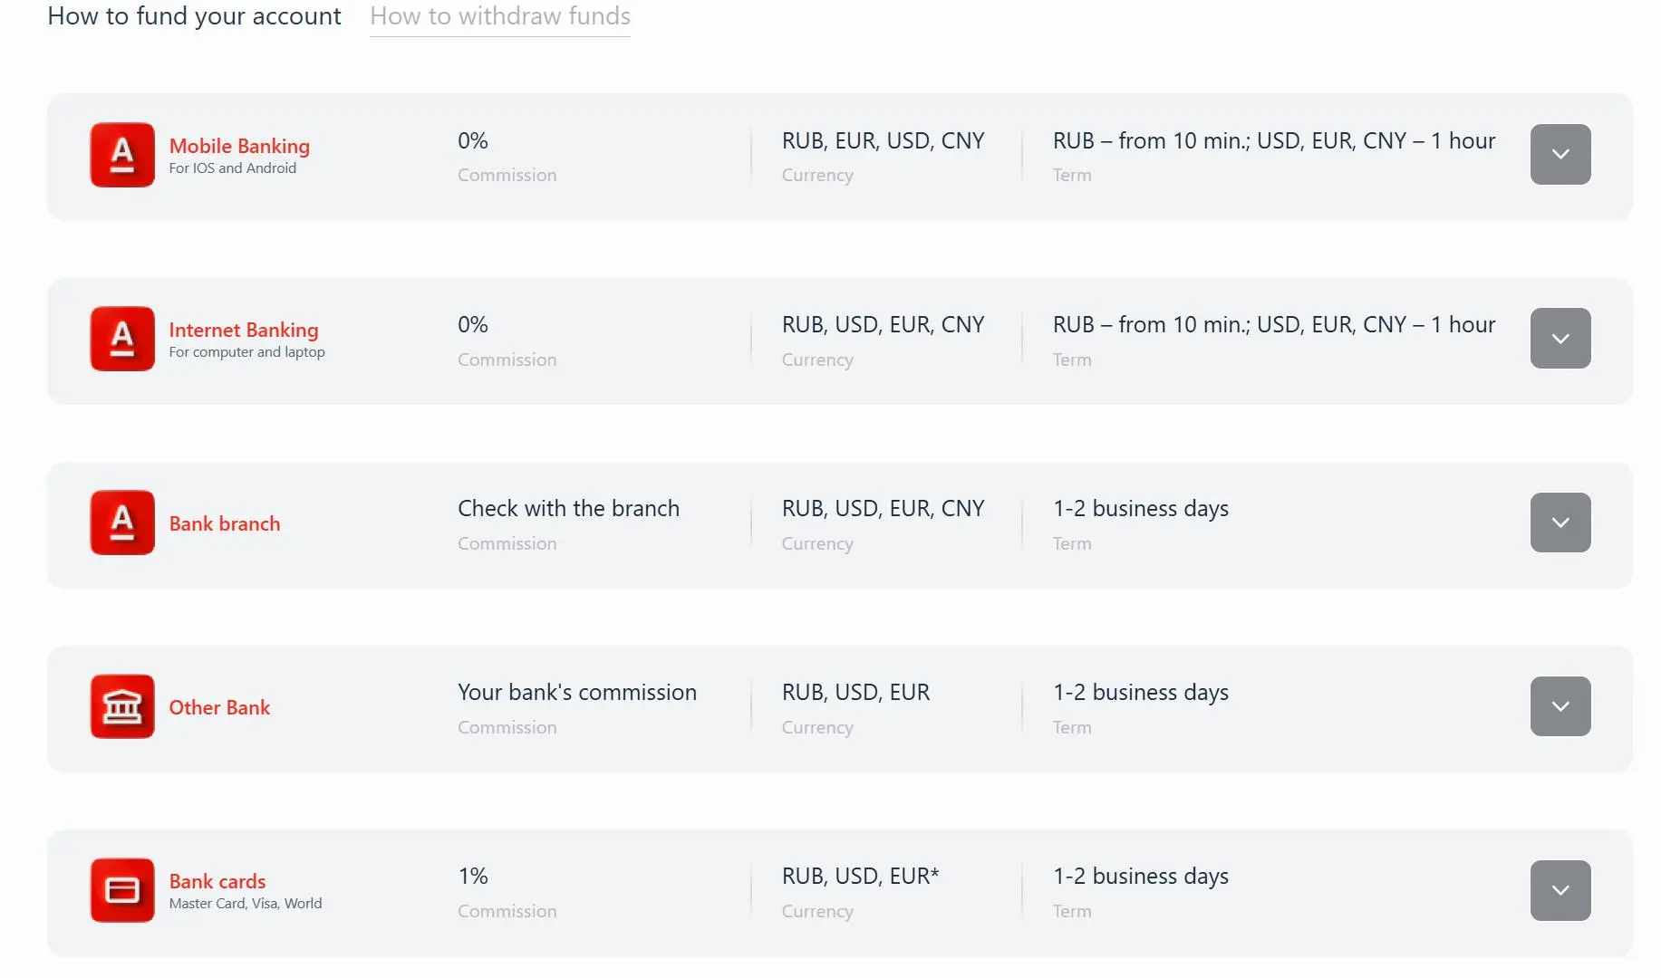Open the Mobile Banking link
Screen dimensions: 1661x978
tap(239, 146)
